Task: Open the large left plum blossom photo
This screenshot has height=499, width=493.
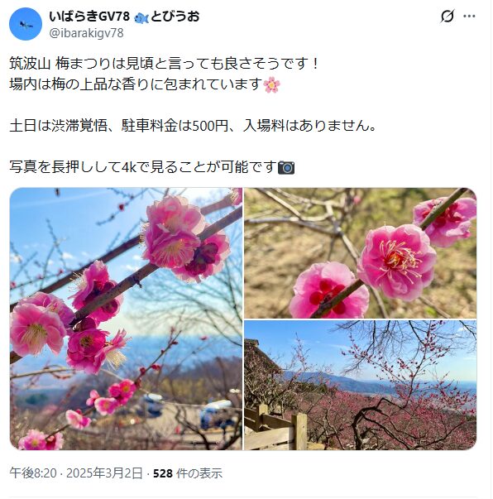Action: pyautogui.click(x=126, y=319)
